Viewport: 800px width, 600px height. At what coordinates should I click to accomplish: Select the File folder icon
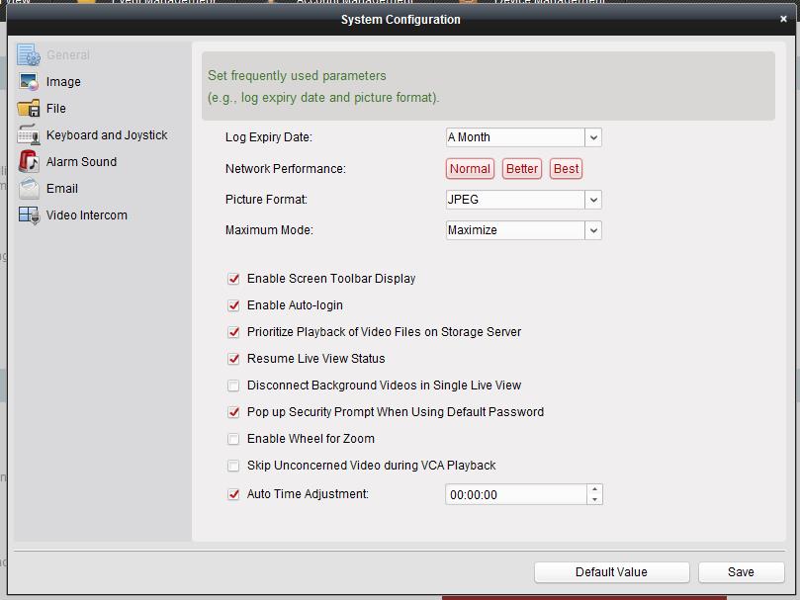[29, 109]
